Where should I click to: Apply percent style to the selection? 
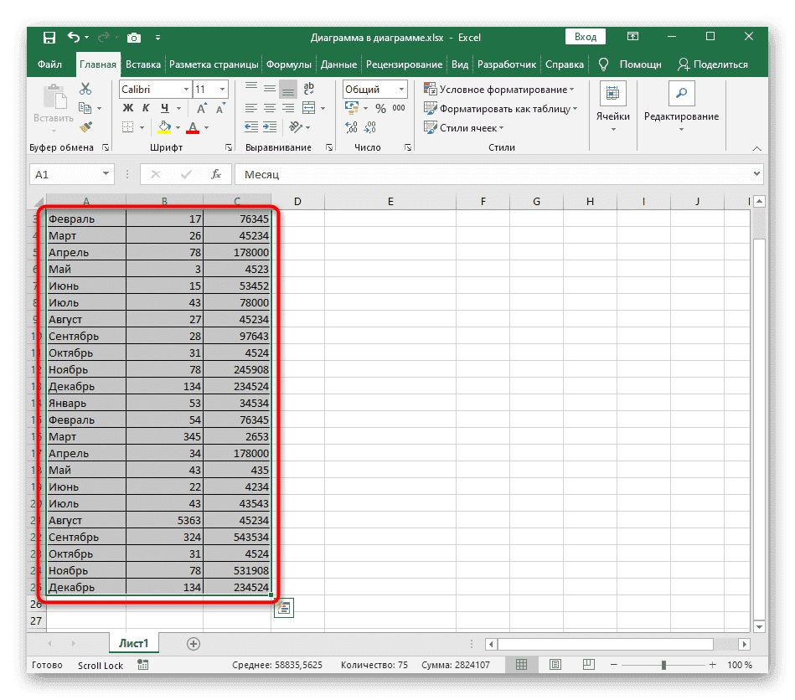[380, 108]
